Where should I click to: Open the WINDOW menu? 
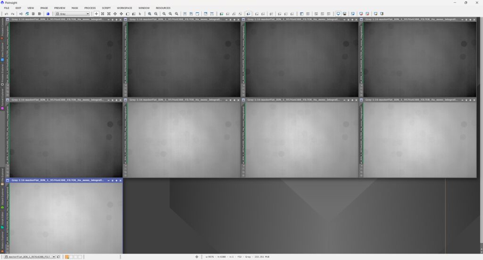[144, 8]
